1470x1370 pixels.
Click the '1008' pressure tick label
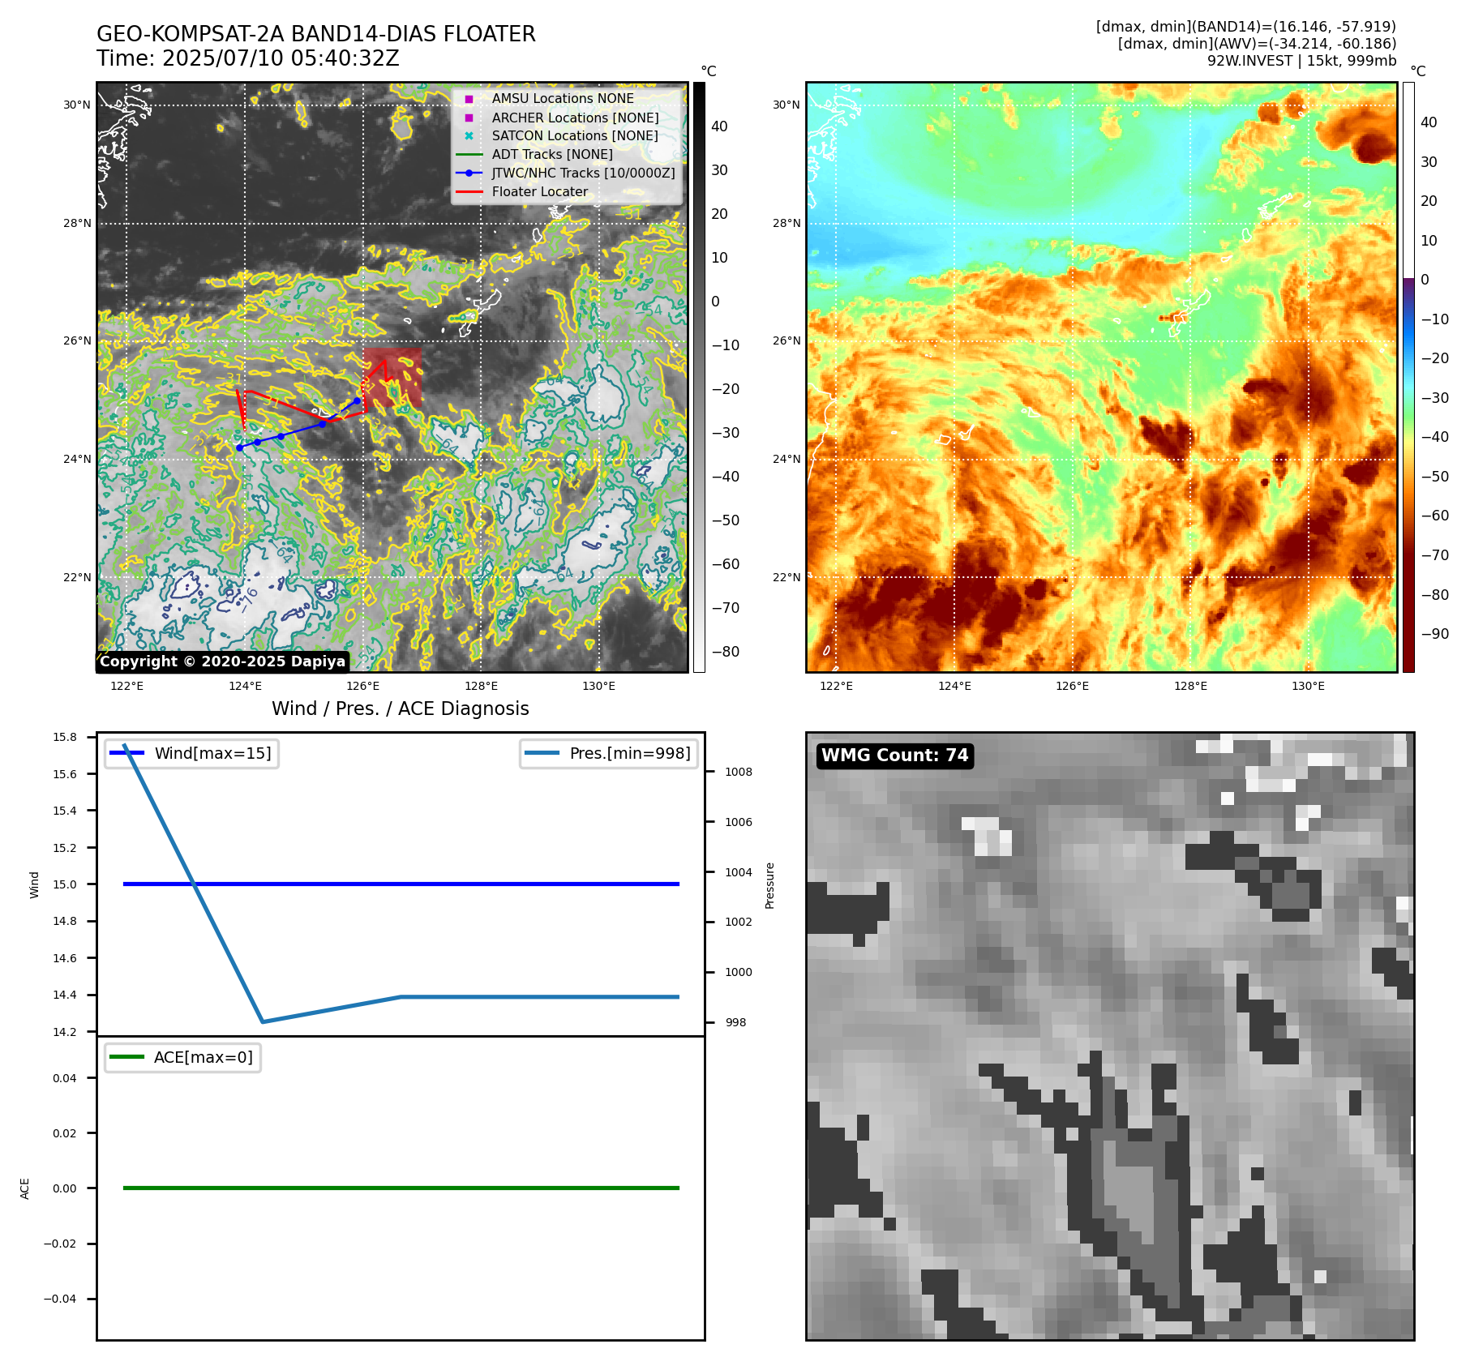[x=739, y=772]
